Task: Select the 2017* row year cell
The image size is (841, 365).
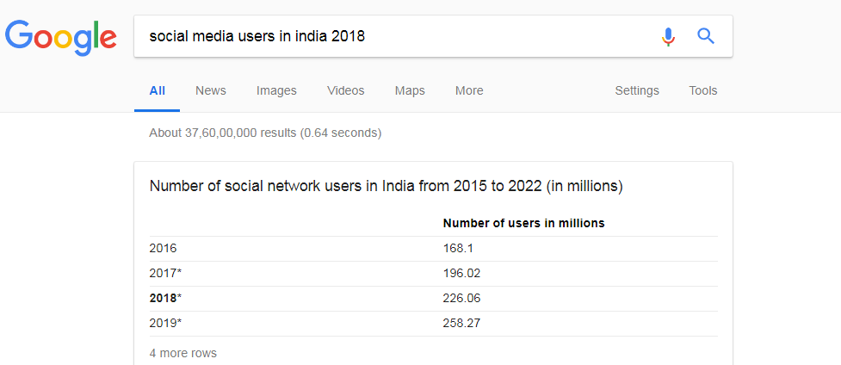Action: click(165, 273)
